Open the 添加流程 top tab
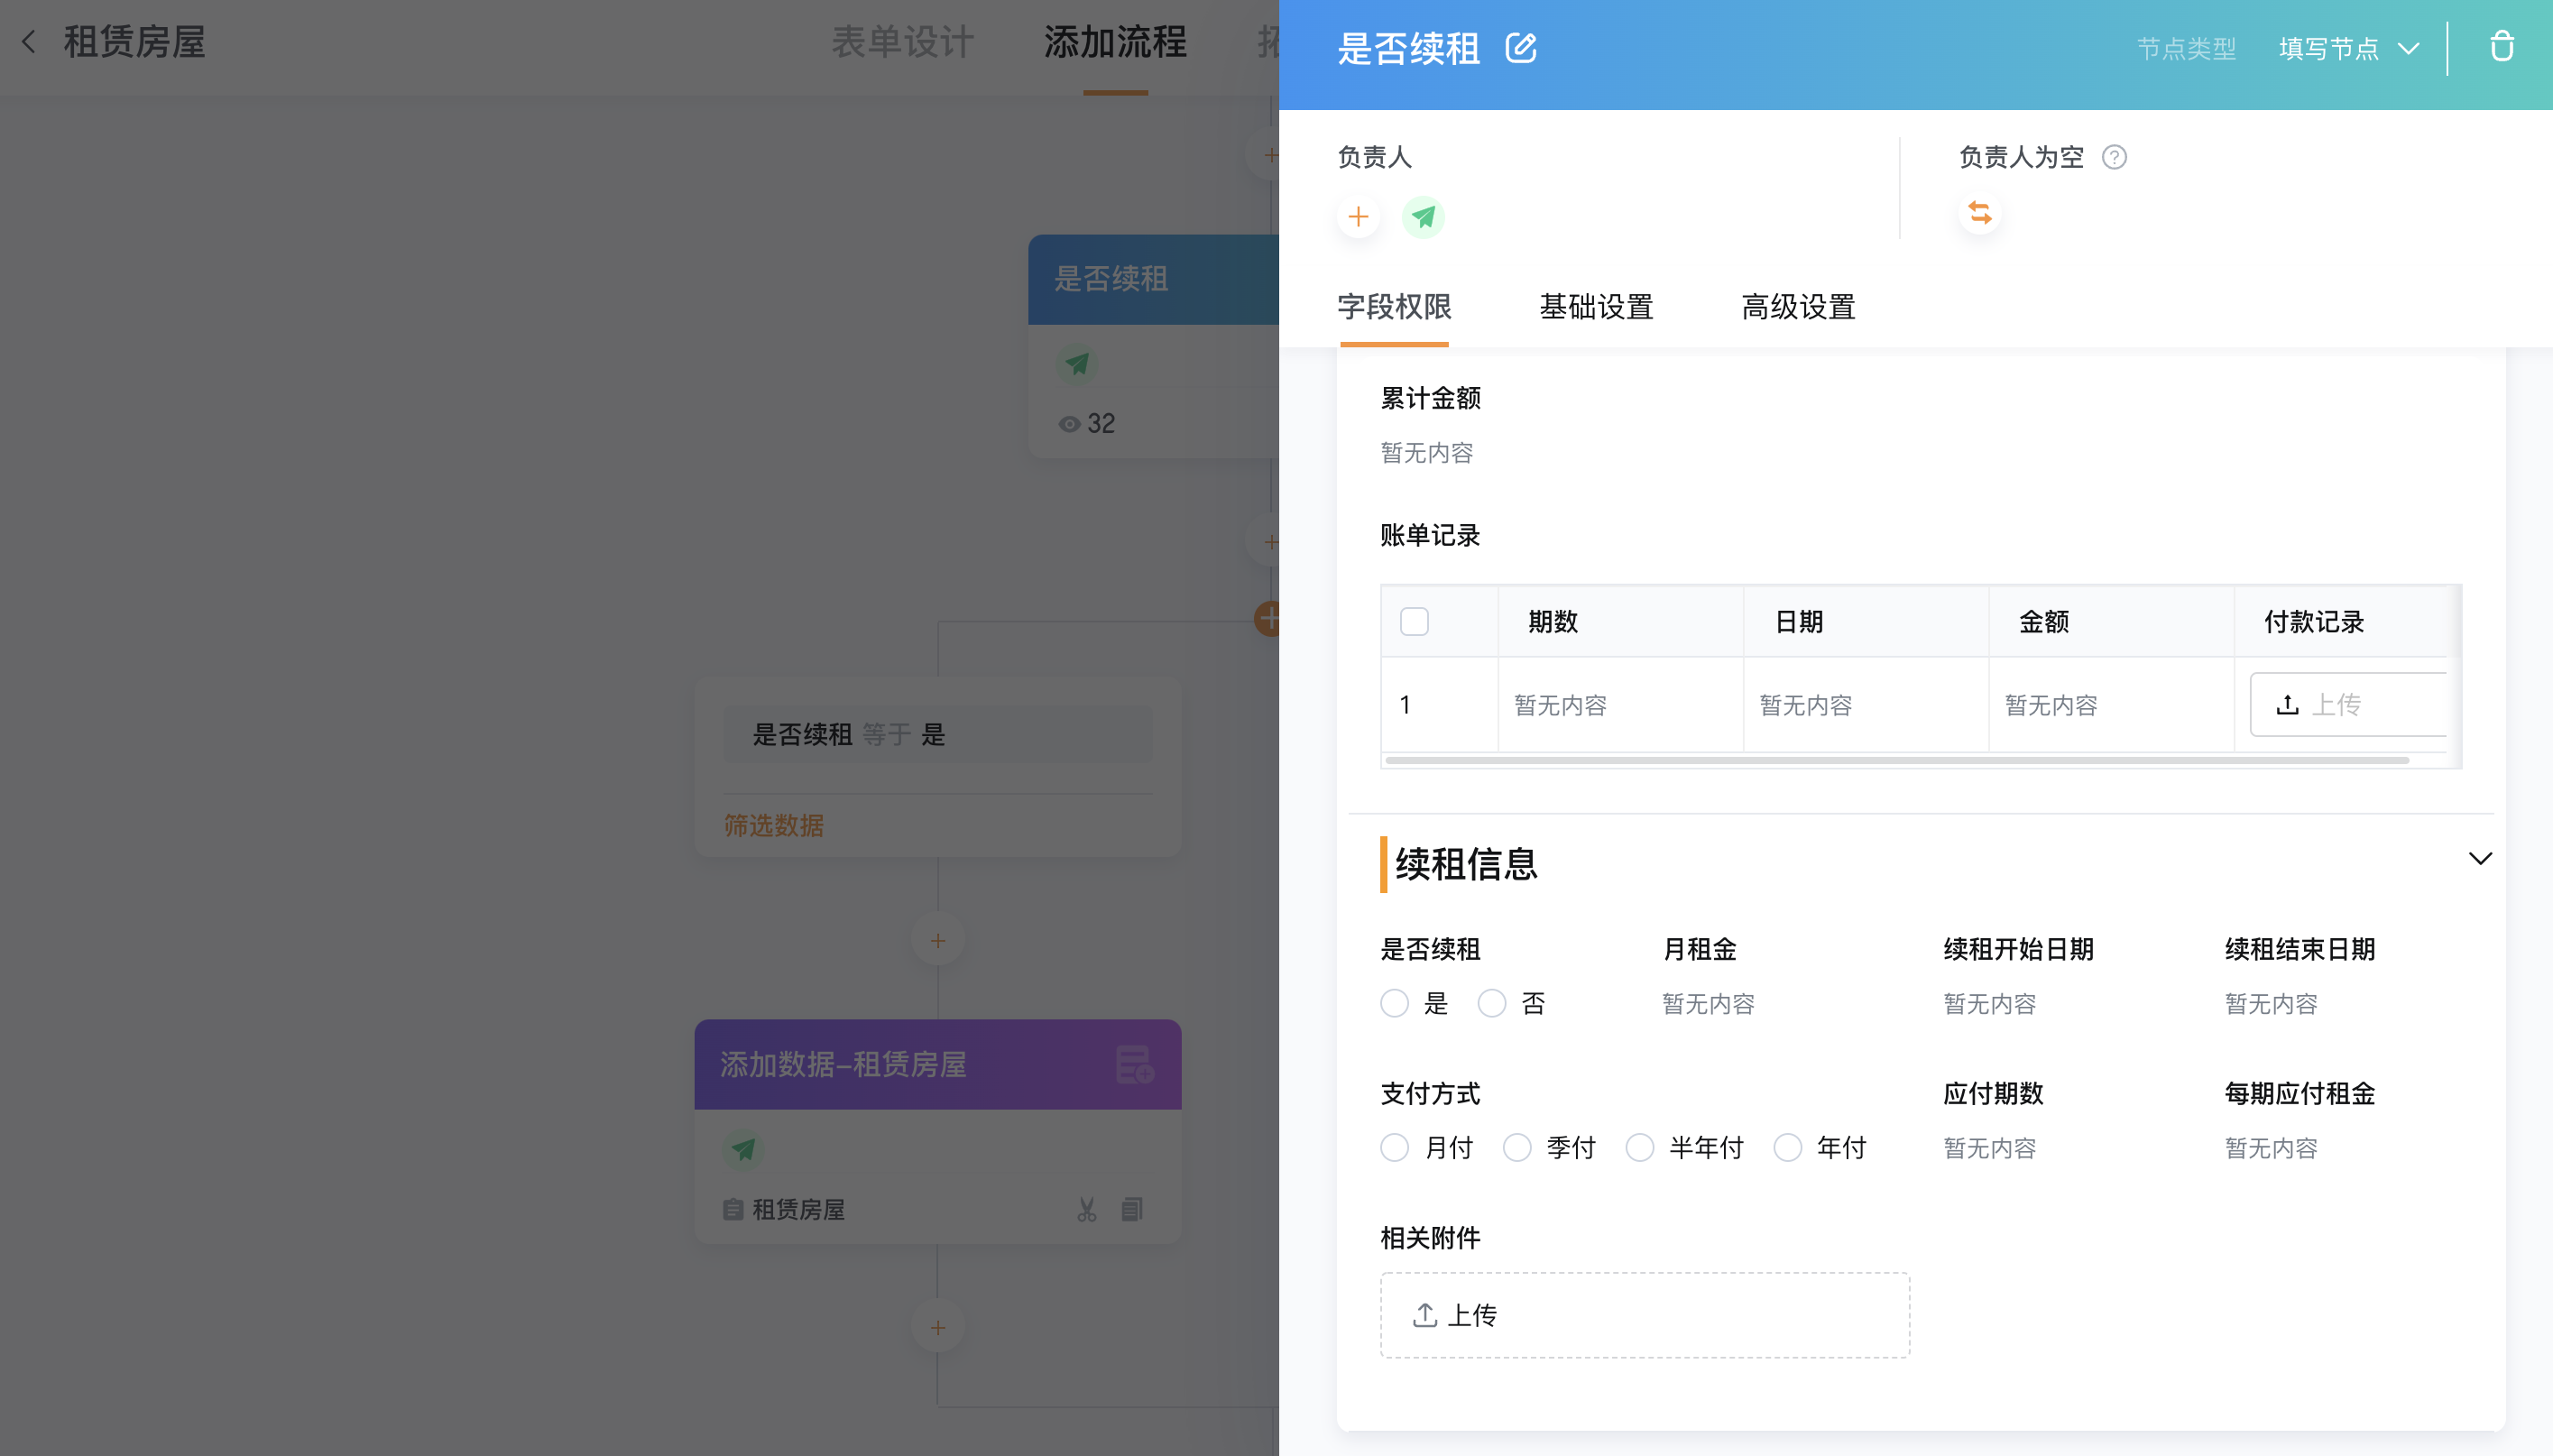The width and height of the screenshot is (2553, 1456). [1115, 42]
